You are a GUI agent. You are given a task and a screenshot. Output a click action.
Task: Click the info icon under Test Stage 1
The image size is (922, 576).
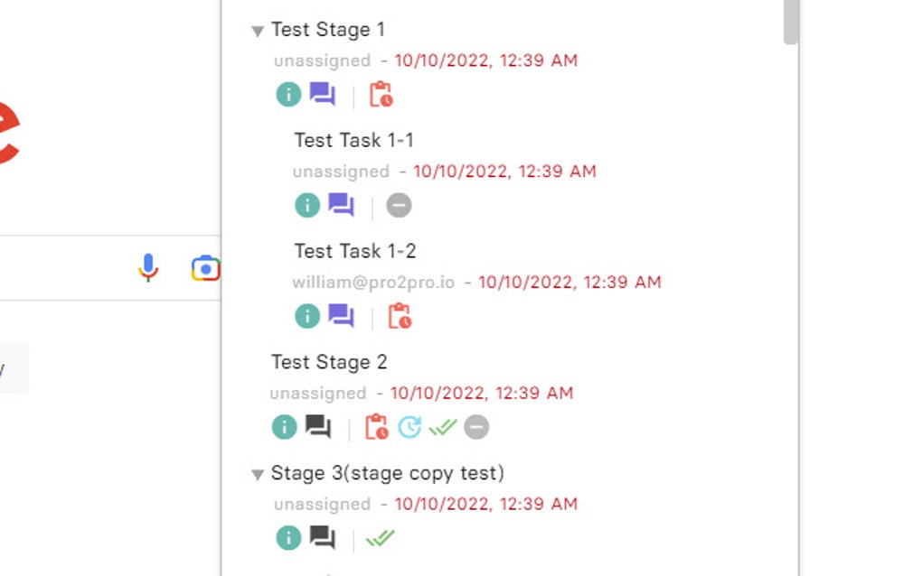tap(287, 93)
